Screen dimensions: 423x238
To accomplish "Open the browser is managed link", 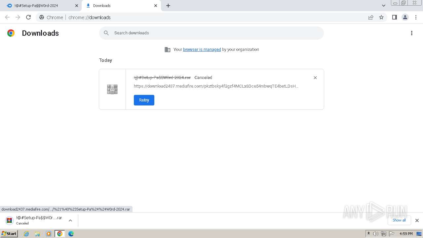I will (202, 50).
